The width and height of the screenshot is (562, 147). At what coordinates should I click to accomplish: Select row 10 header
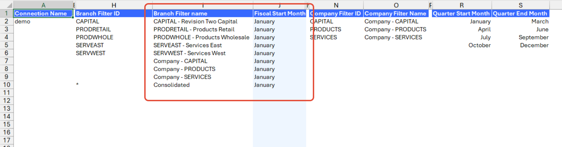point(6,85)
